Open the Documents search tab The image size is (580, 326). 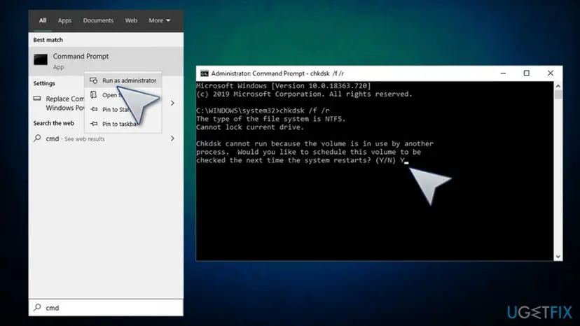pyautogui.click(x=98, y=20)
